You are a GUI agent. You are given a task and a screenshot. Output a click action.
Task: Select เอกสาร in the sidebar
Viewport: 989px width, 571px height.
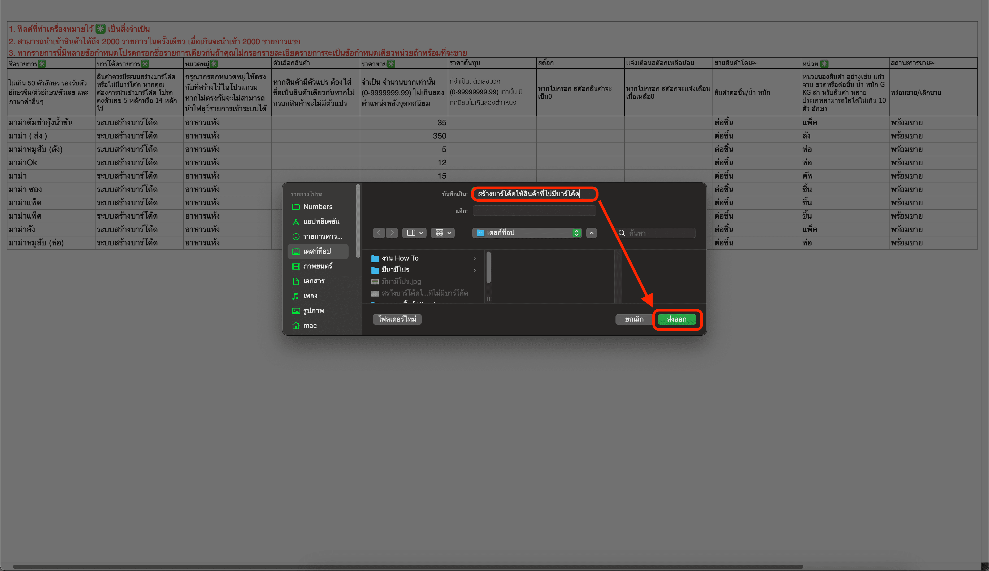click(314, 281)
